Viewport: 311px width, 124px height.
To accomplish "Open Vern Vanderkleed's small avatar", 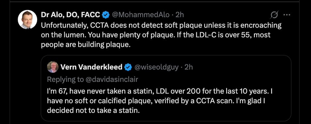I will (x=53, y=67).
